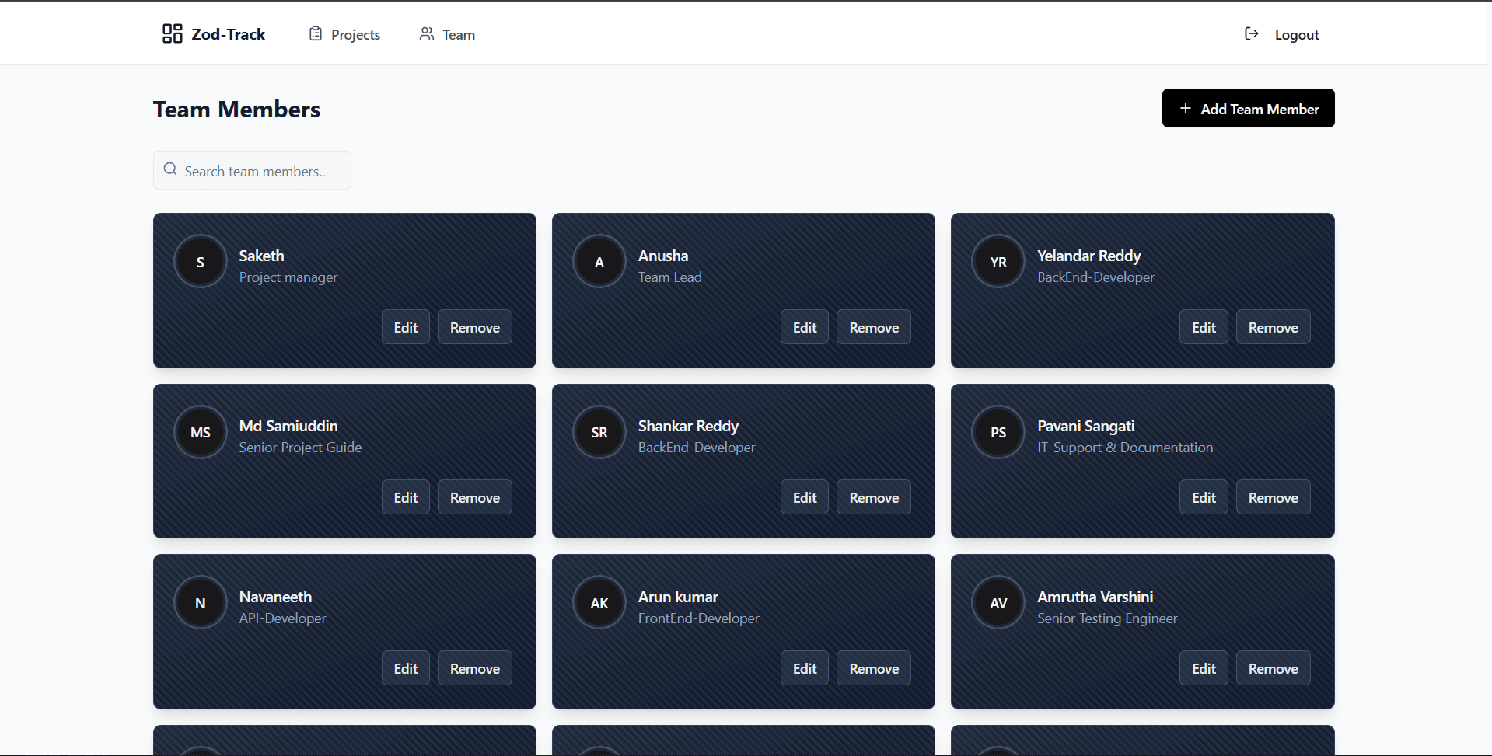1492x756 pixels.
Task: Remove Saketh from the team
Action: tap(475, 327)
